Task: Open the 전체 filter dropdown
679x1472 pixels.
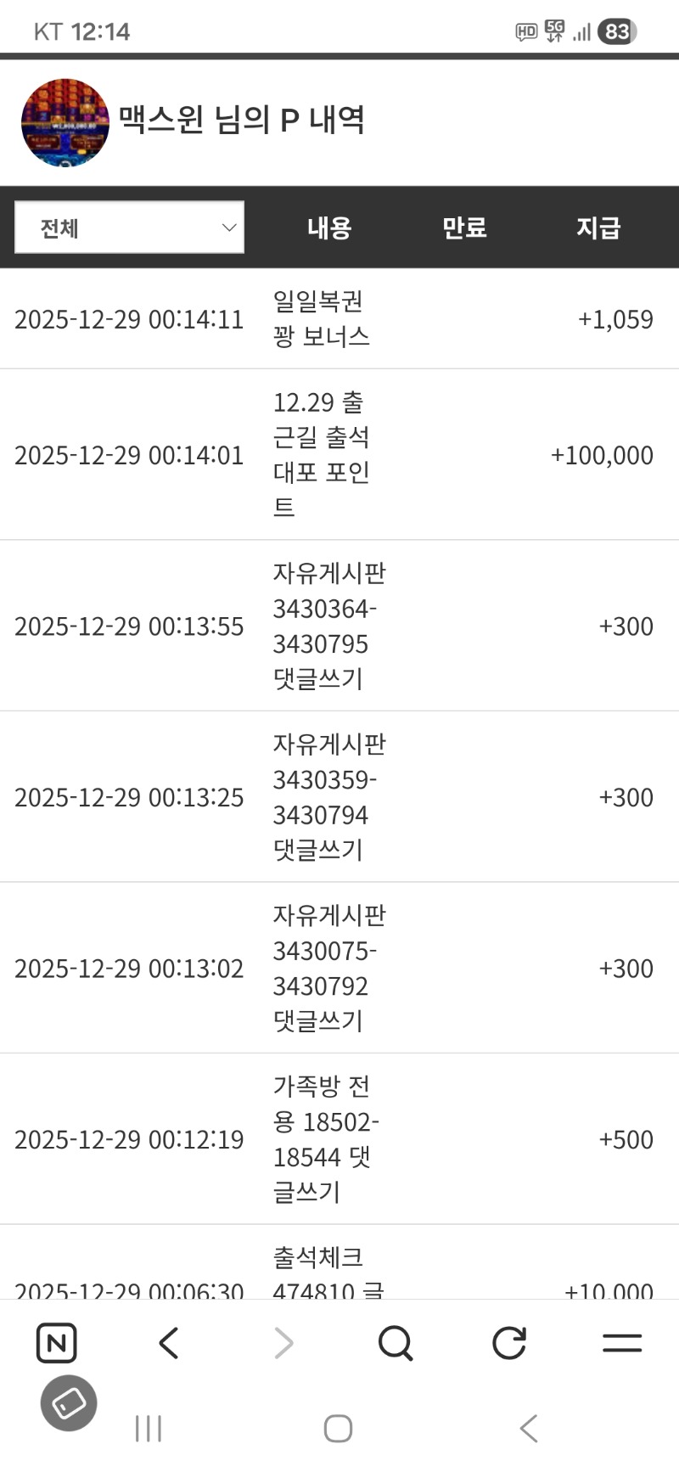Action: pos(130,228)
